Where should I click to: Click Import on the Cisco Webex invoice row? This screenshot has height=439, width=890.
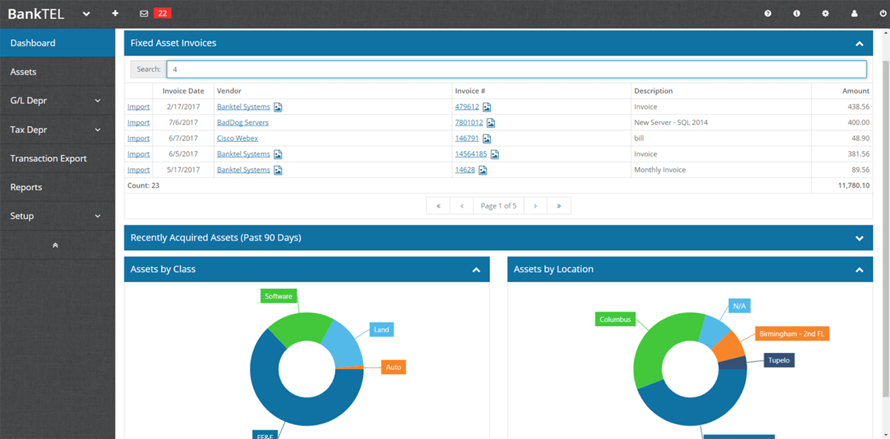pos(138,138)
